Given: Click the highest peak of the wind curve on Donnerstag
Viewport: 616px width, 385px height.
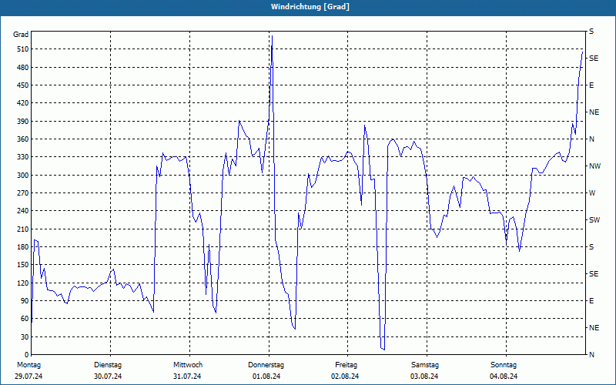Looking at the screenshot, I should click(x=272, y=36).
